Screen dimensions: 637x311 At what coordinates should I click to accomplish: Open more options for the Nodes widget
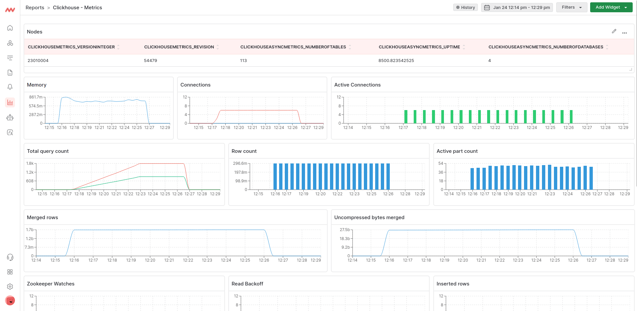[x=625, y=32]
